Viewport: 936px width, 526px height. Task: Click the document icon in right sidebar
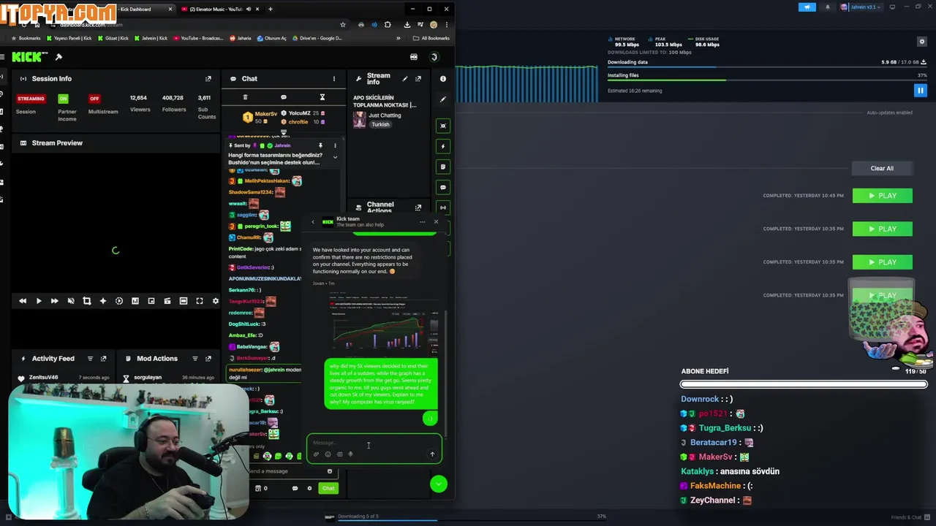(x=442, y=167)
